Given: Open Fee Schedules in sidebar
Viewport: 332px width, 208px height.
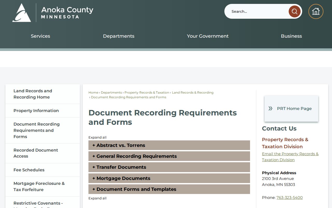Looking at the screenshot, I should coord(43,170).
